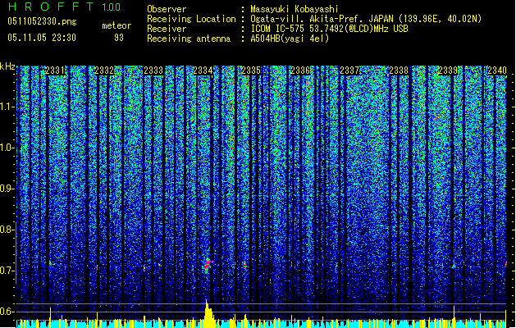Image resolution: width=516 pixels, height=328 pixels.
Task: Click the 0.8 frequency axis label
Action: (6, 230)
